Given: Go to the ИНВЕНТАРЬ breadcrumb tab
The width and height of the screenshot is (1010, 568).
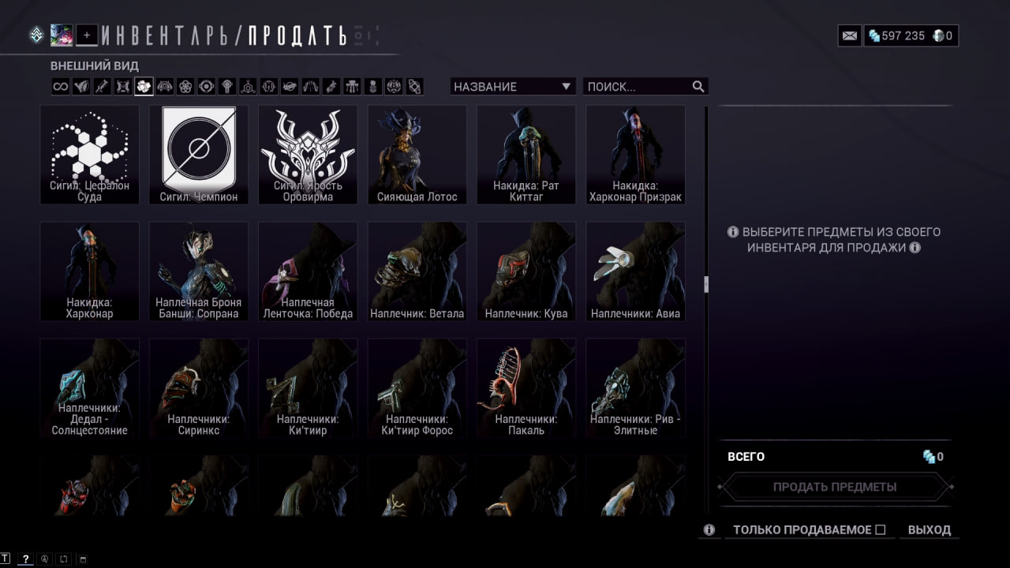Looking at the screenshot, I should 165,35.
